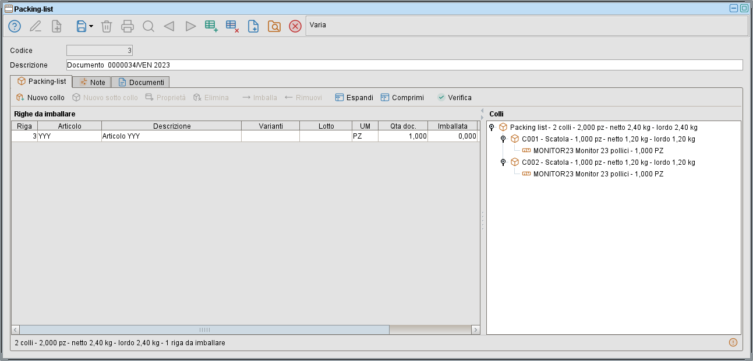
Task: Click the Nuovo sotto collo button
Action: click(105, 98)
